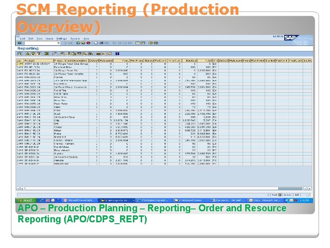
Task: Open the Windows Start button
Action: click(x=26, y=200)
